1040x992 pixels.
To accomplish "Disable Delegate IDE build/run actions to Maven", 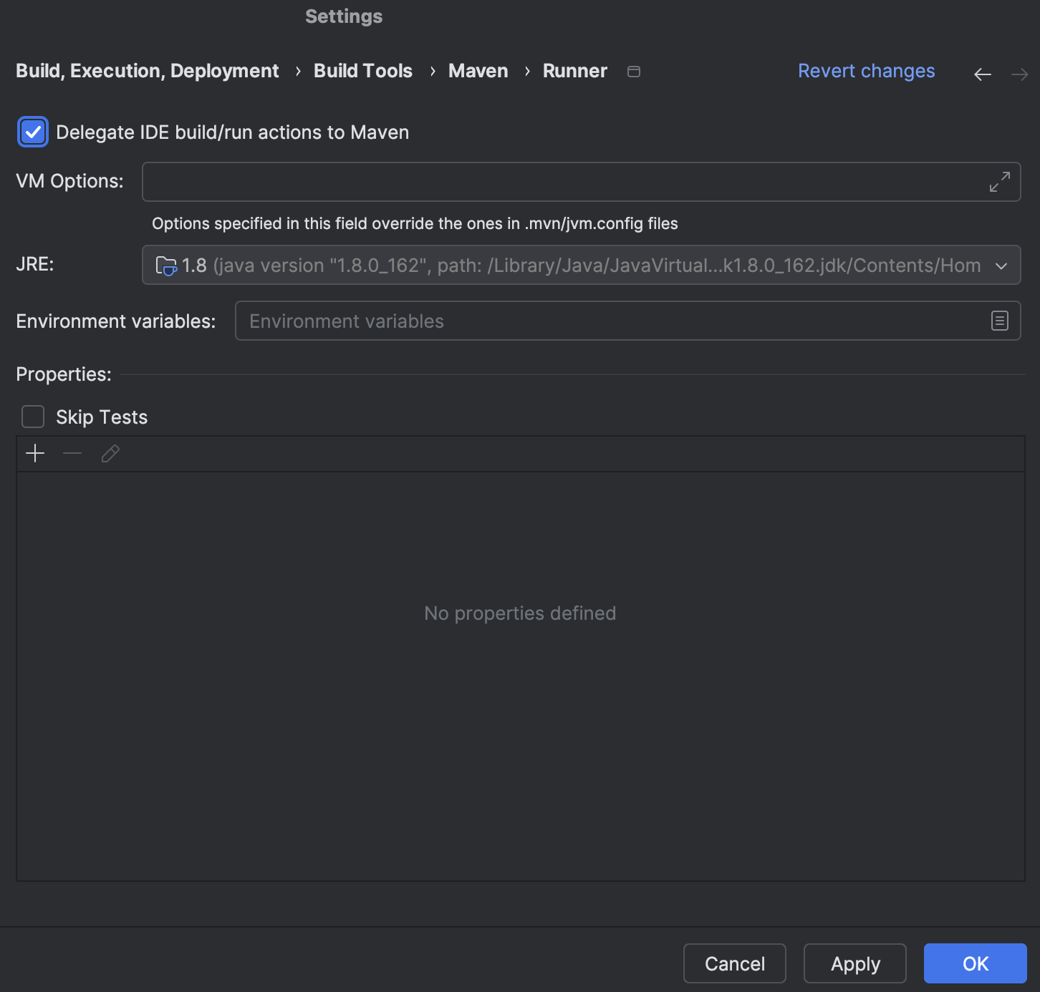I will coord(32,132).
